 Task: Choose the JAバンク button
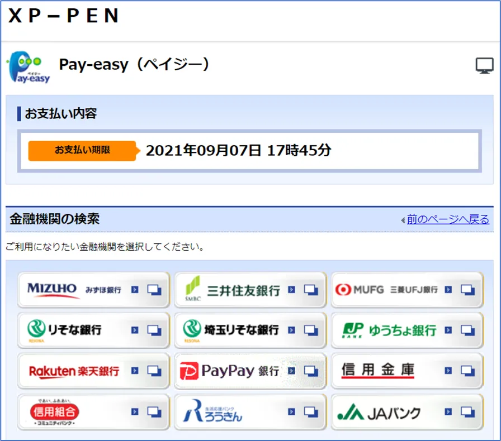pos(407,411)
